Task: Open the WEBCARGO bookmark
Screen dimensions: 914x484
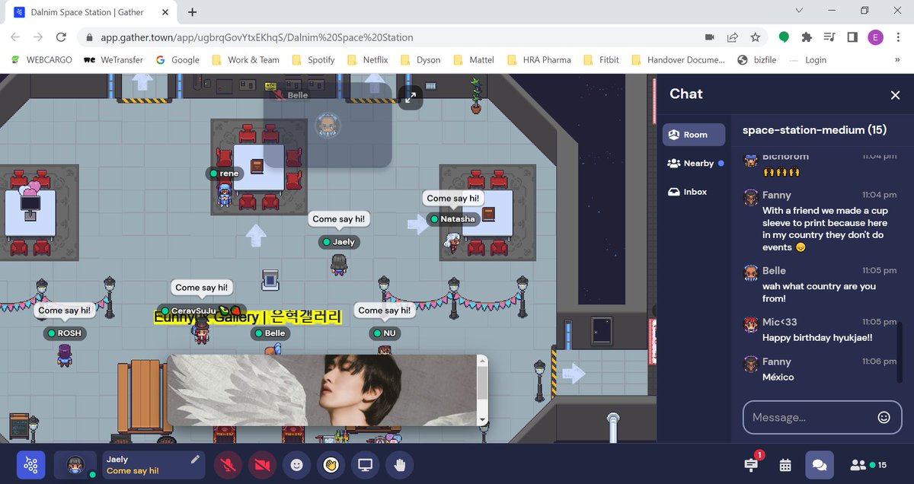Action: pyautogui.click(x=41, y=59)
